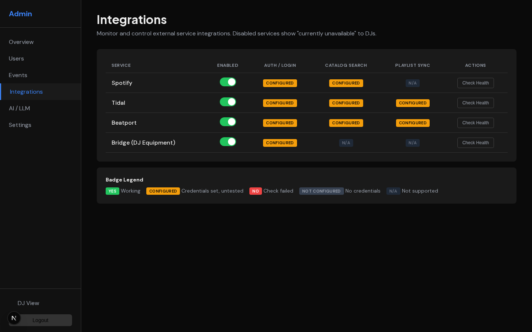Click Spotify's Auth CONFIGURED badge

tap(280, 83)
